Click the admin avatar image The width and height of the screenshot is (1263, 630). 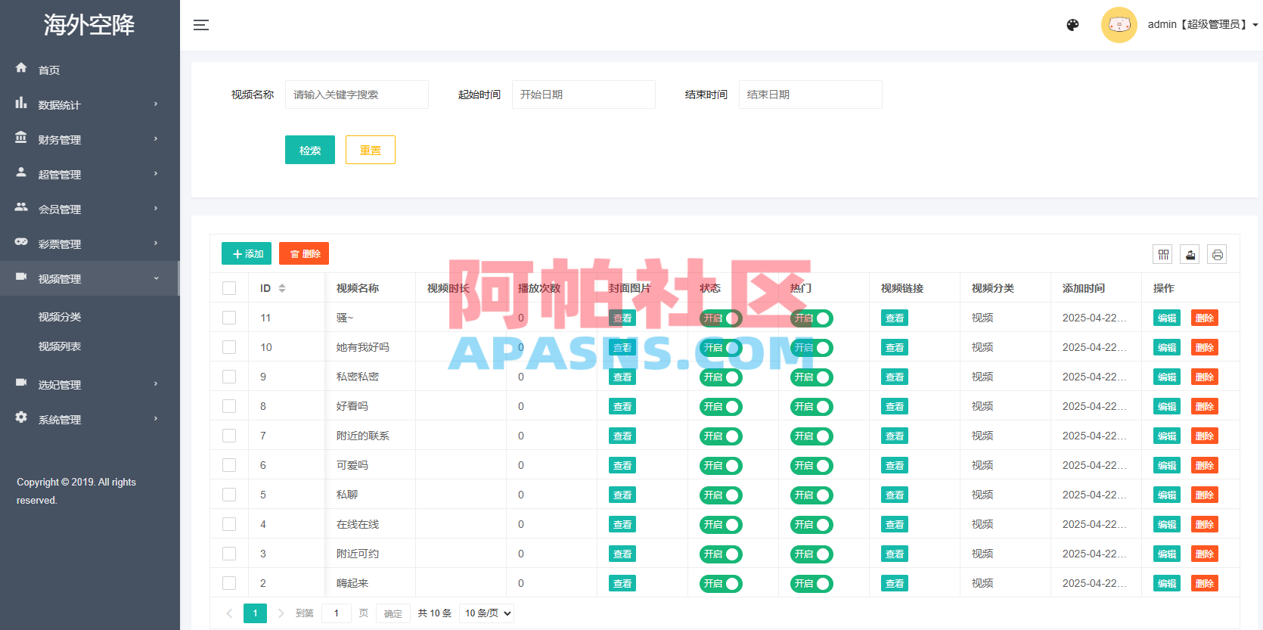point(1119,25)
